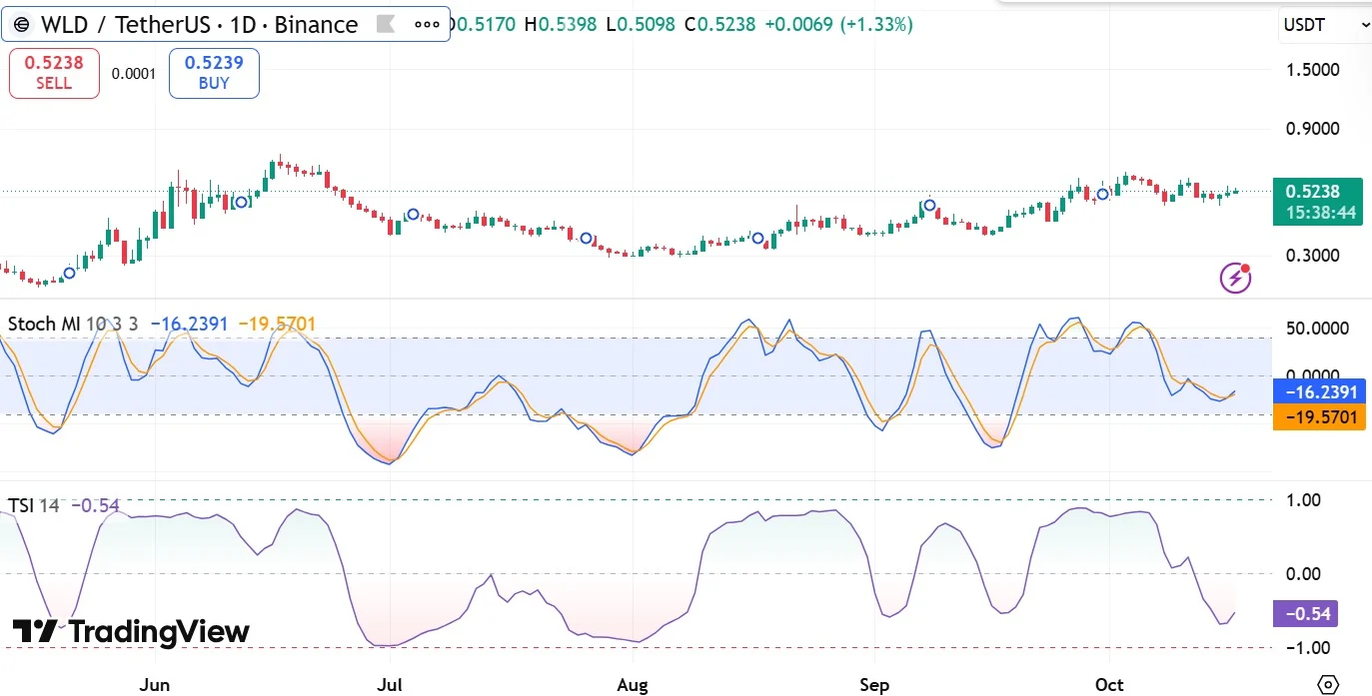Click the blue Stoch MI value label -16.2391
The image size is (1372, 696).
[1320, 392]
